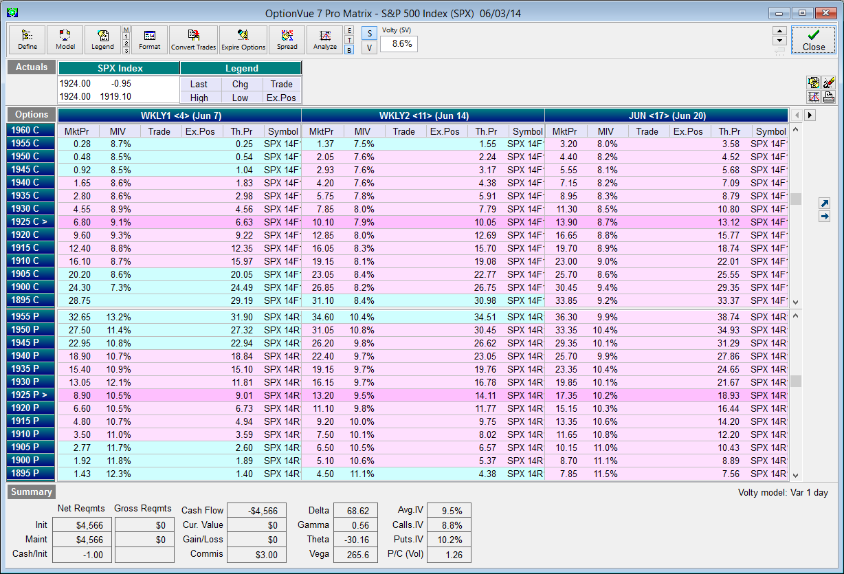Select the M format preset
The height and width of the screenshot is (574, 844).
(x=126, y=30)
